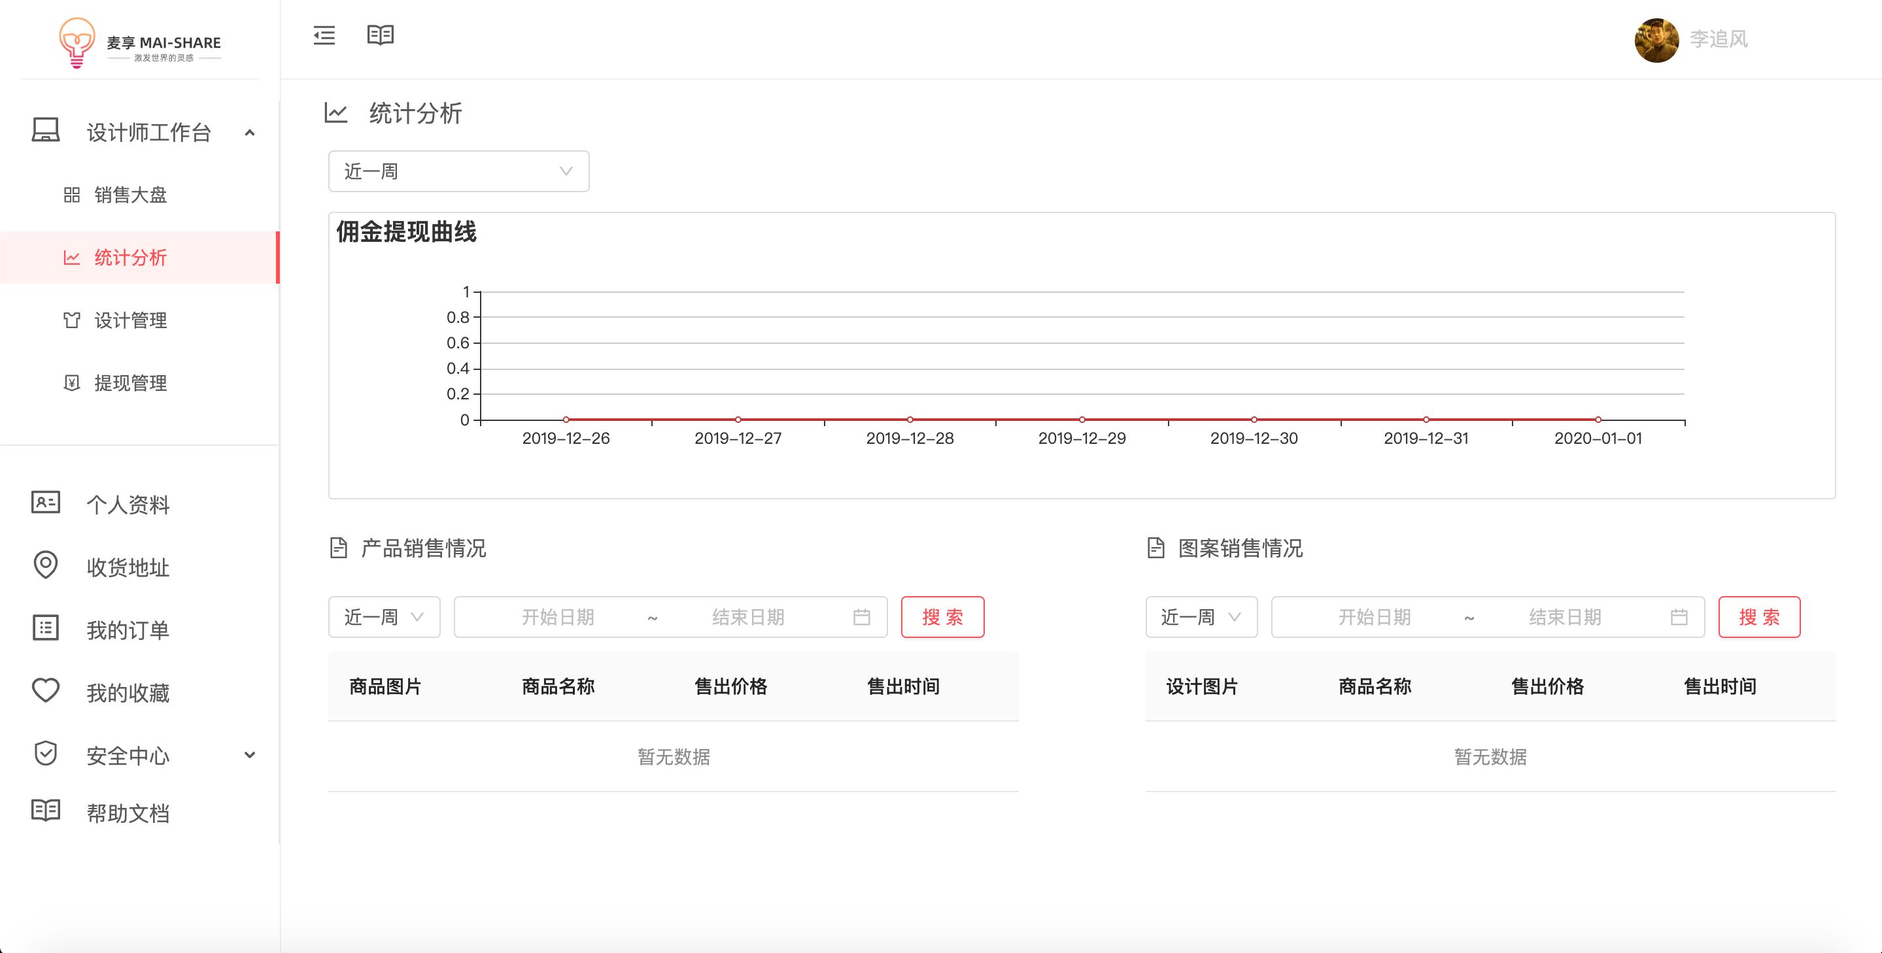1882x953 pixels.
Task: Open the 近一周 dropdown above the commission chart
Action: tap(458, 172)
